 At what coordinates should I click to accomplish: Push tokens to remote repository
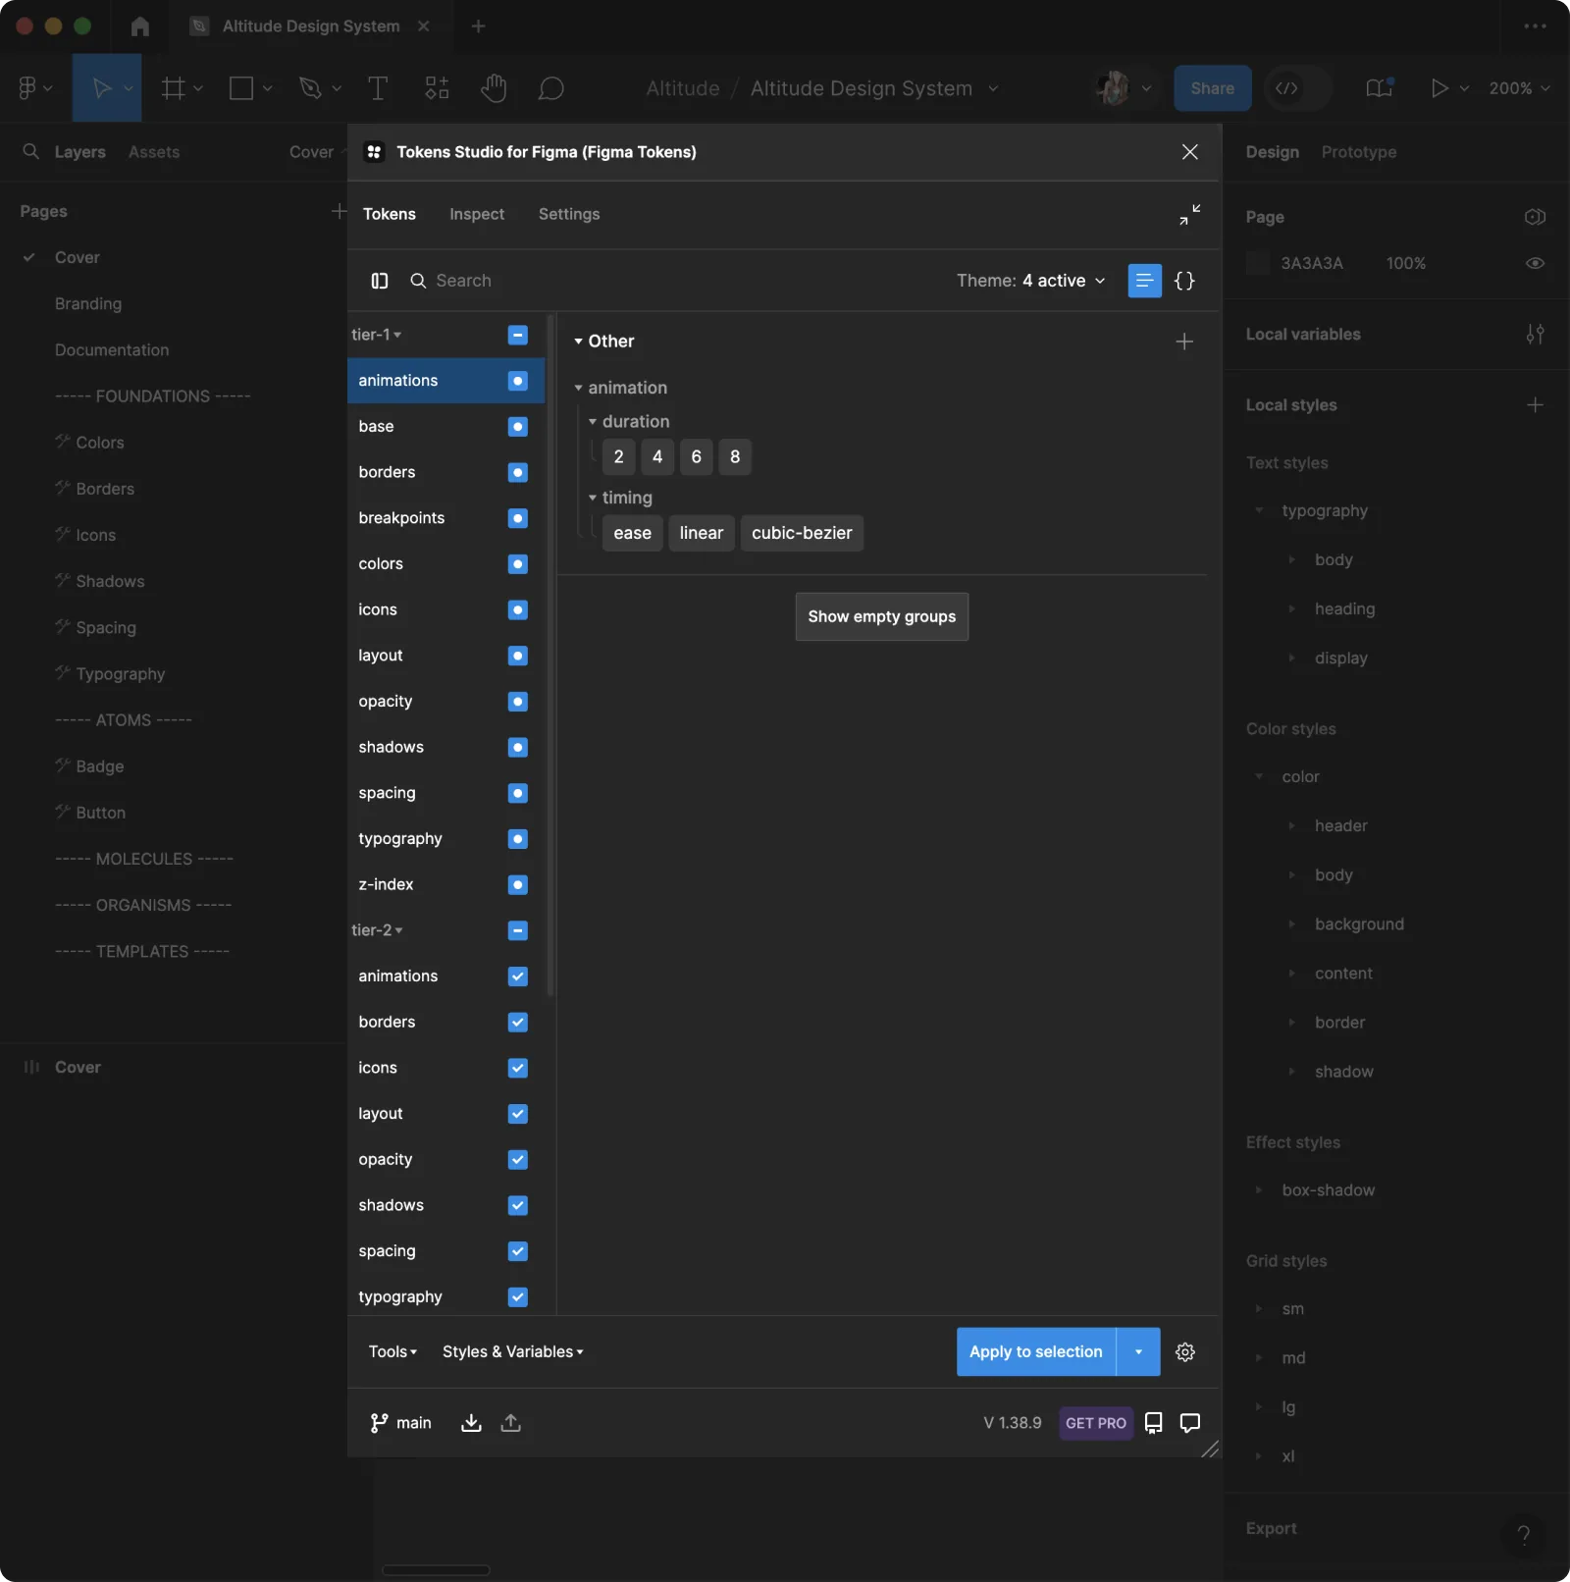pos(511,1423)
